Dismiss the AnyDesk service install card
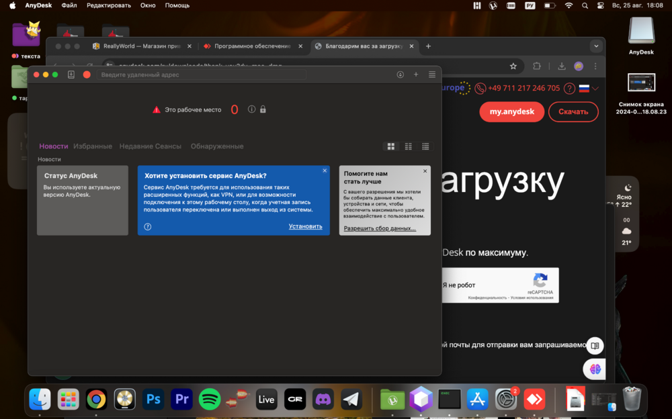Image resolution: width=672 pixels, height=419 pixels. [325, 171]
